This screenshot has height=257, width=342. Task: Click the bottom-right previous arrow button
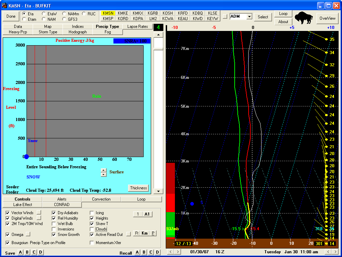(328, 252)
